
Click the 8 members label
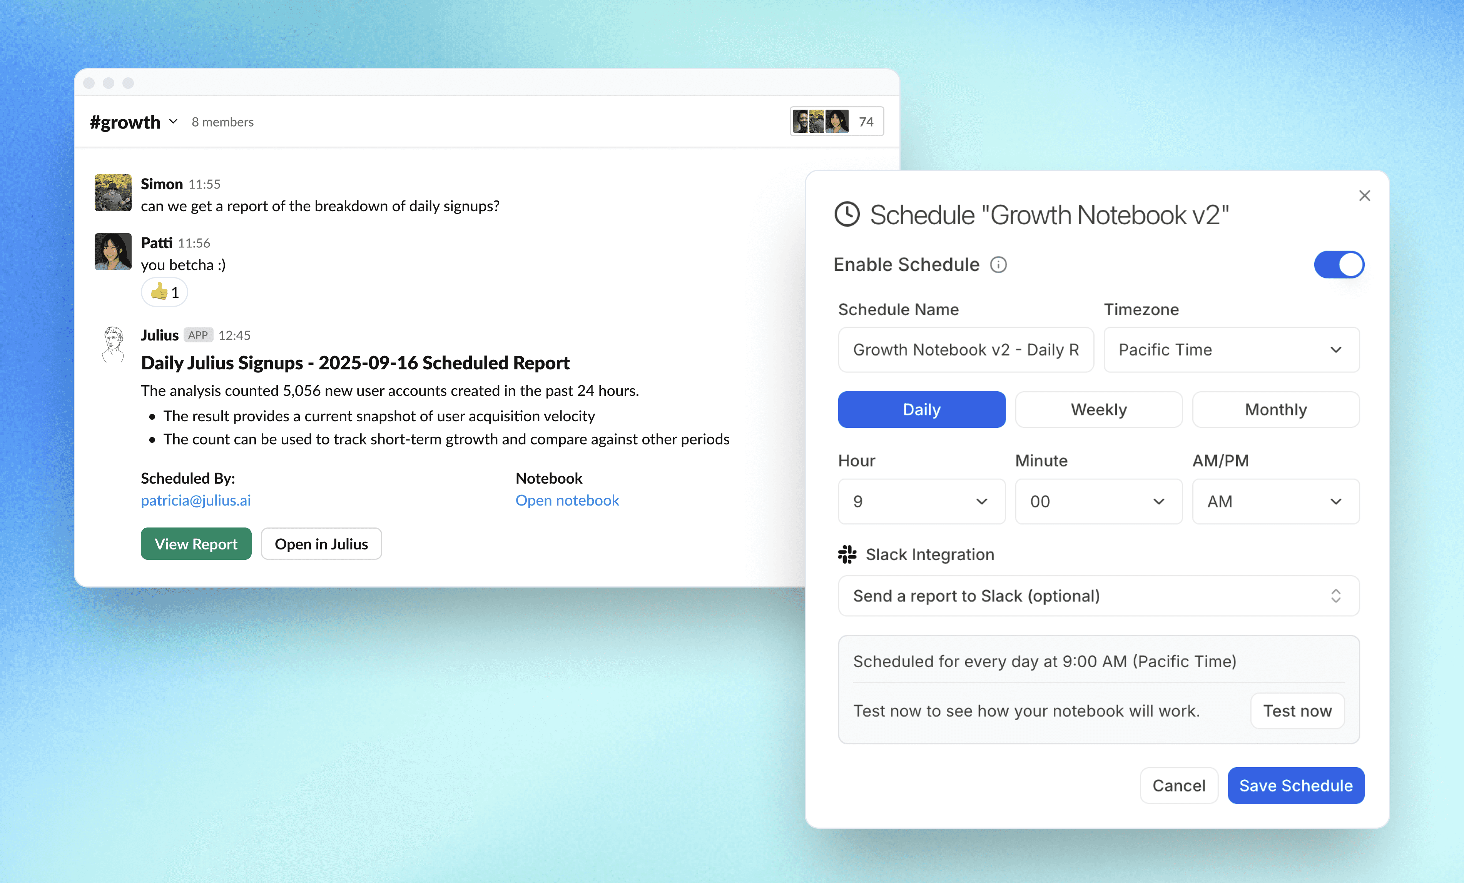222,122
